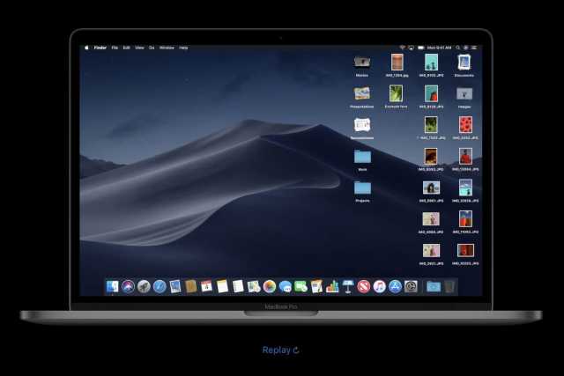Open Keynote podium icon in Dock
This screenshot has width=564, height=376.
(348, 286)
